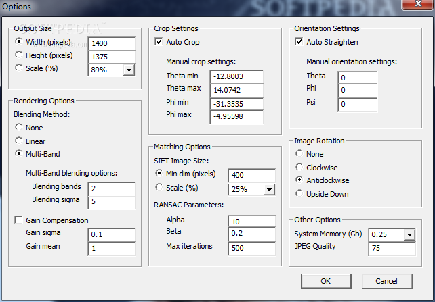Viewport: 435px width, 302px height.
Task: Select Clockwise image rotation
Action: (299, 167)
